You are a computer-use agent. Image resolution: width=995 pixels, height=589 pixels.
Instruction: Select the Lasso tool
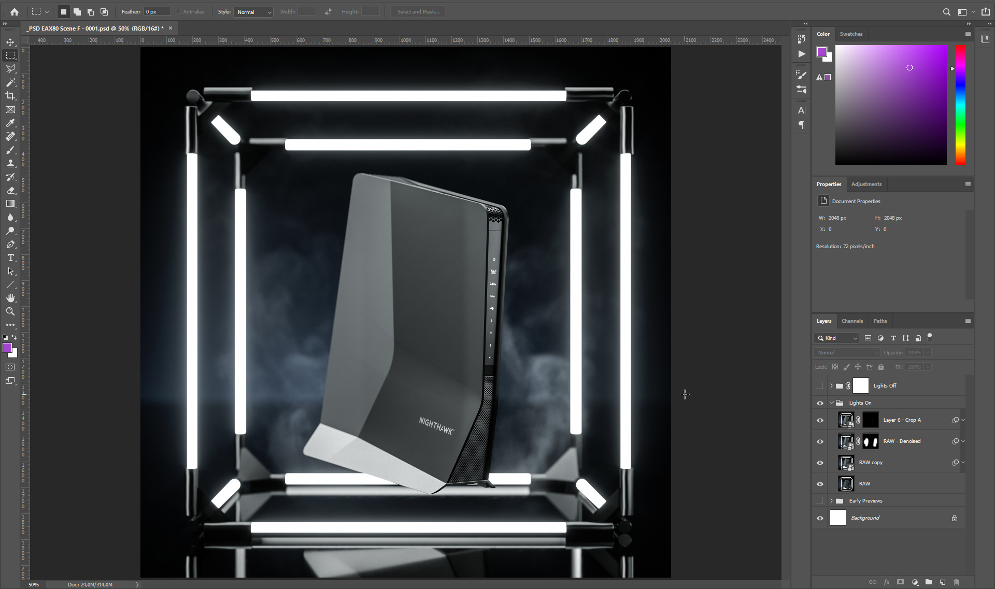point(10,69)
